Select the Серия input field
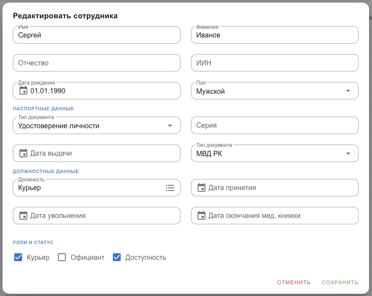 click(x=275, y=126)
